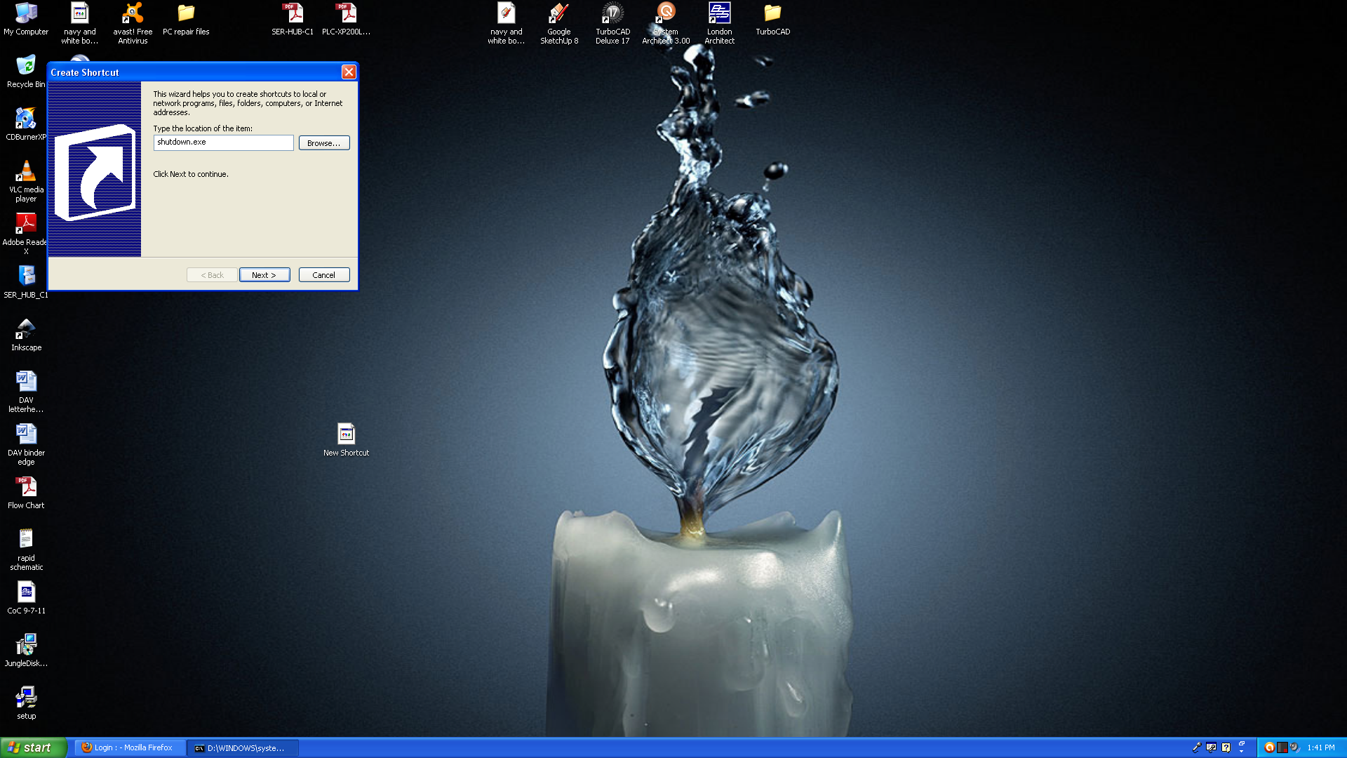This screenshot has width=1347, height=758.
Task: Select the rapid schematic file icon
Action: [x=26, y=550]
